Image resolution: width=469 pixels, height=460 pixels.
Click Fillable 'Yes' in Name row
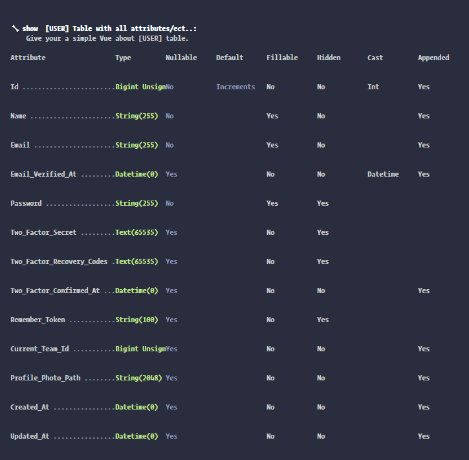[x=272, y=116]
